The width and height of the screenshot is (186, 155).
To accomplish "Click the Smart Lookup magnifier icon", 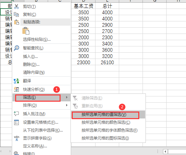I will point(16,48).
